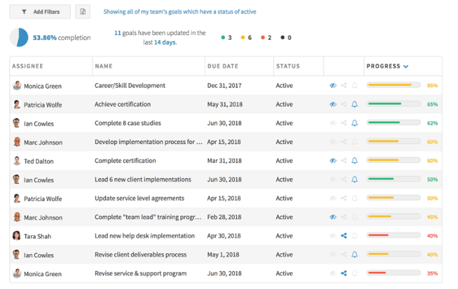Click share icon on Lead new help desk row
Viewport: 458px width, 289px height.
(343, 235)
